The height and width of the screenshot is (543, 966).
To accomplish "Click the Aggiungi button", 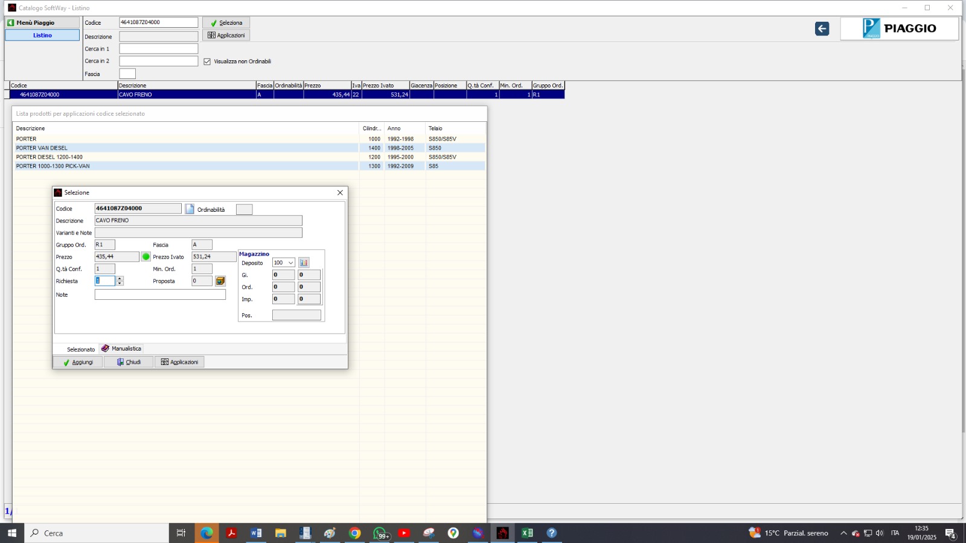I will (x=78, y=362).
